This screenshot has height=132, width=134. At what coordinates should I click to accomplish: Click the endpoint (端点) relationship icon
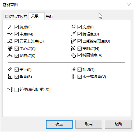point(10,27)
